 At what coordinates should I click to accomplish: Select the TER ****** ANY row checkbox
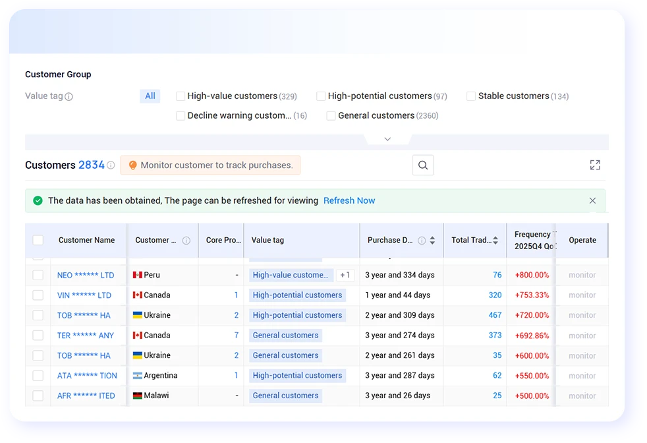(38, 336)
